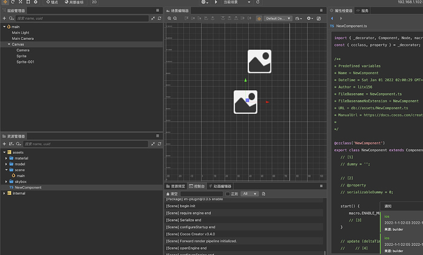
Task: Select the Sprite-001 node
Action: tap(25, 62)
